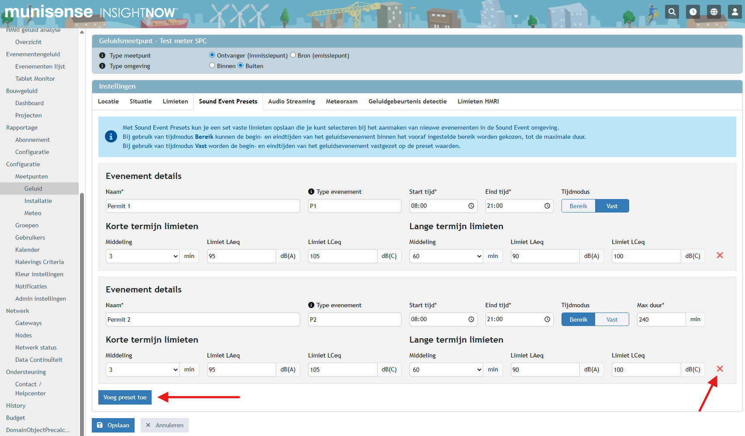Expand Permit 2 long-term Middeling dropdown

pyautogui.click(x=446, y=370)
